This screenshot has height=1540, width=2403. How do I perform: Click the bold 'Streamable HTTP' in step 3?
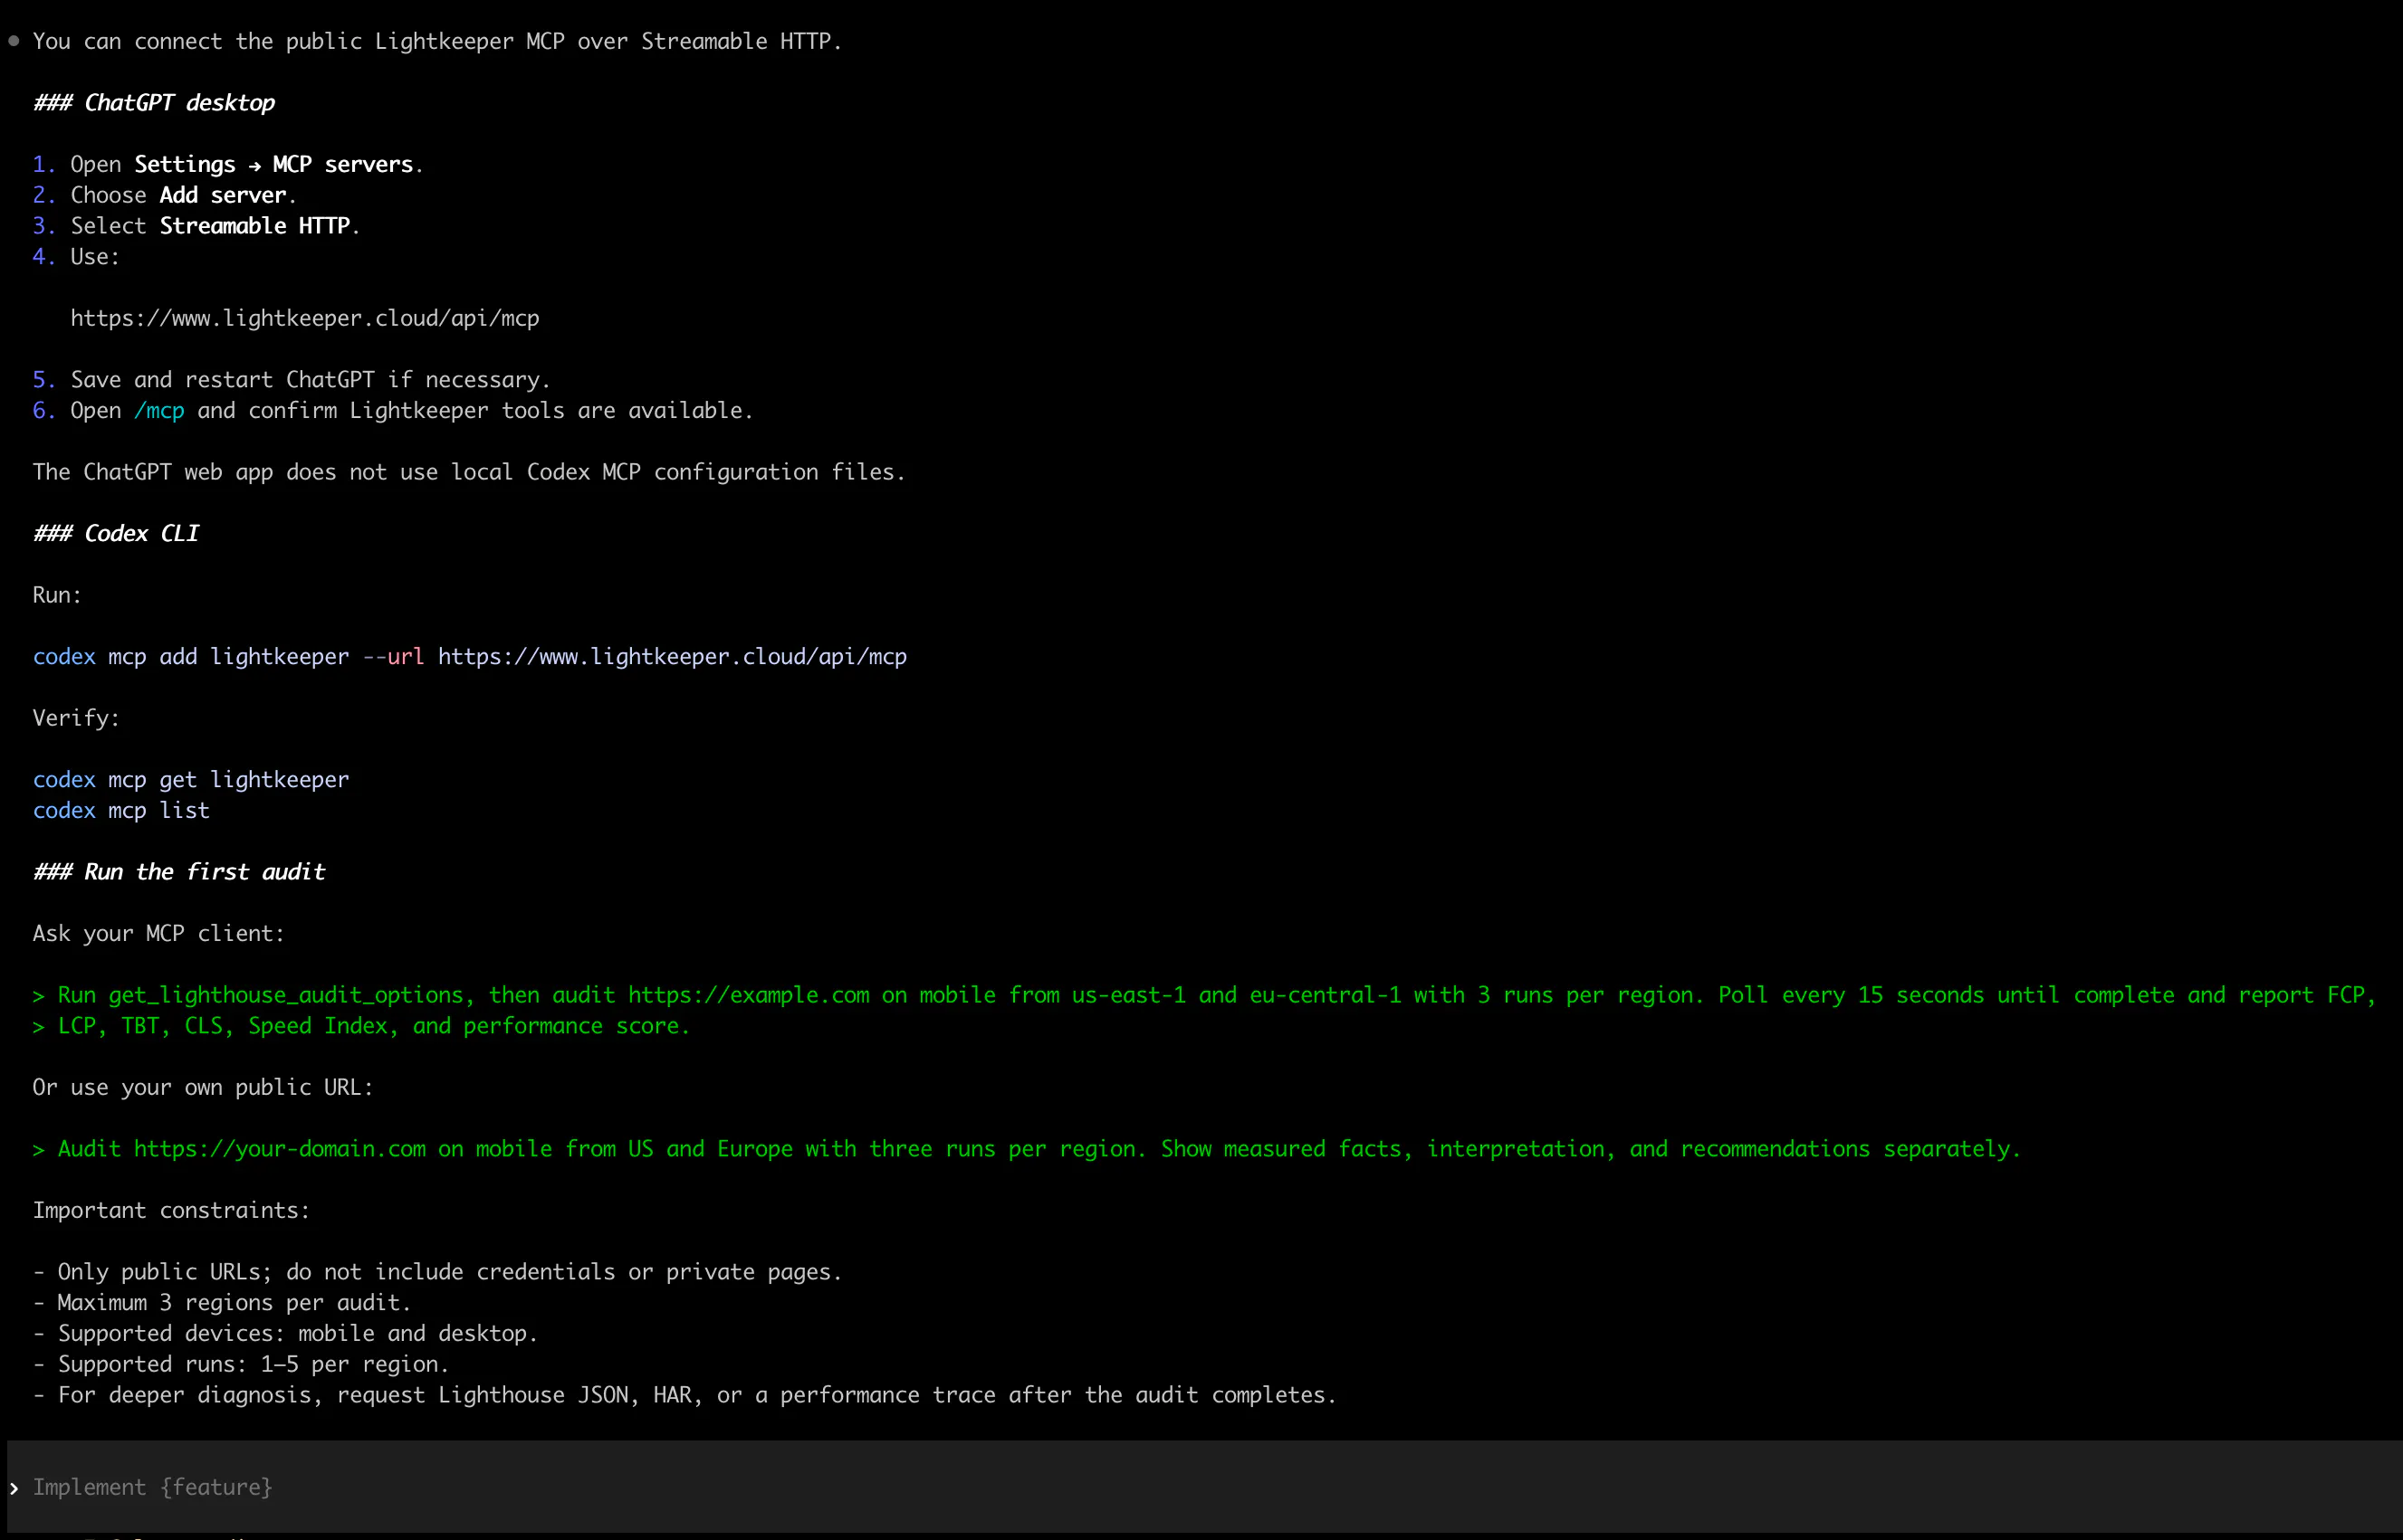pyautogui.click(x=255, y=226)
